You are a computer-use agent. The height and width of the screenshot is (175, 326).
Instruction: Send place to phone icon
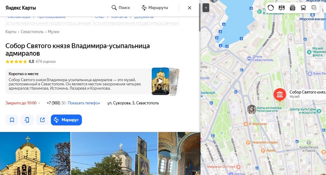tap(27, 120)
